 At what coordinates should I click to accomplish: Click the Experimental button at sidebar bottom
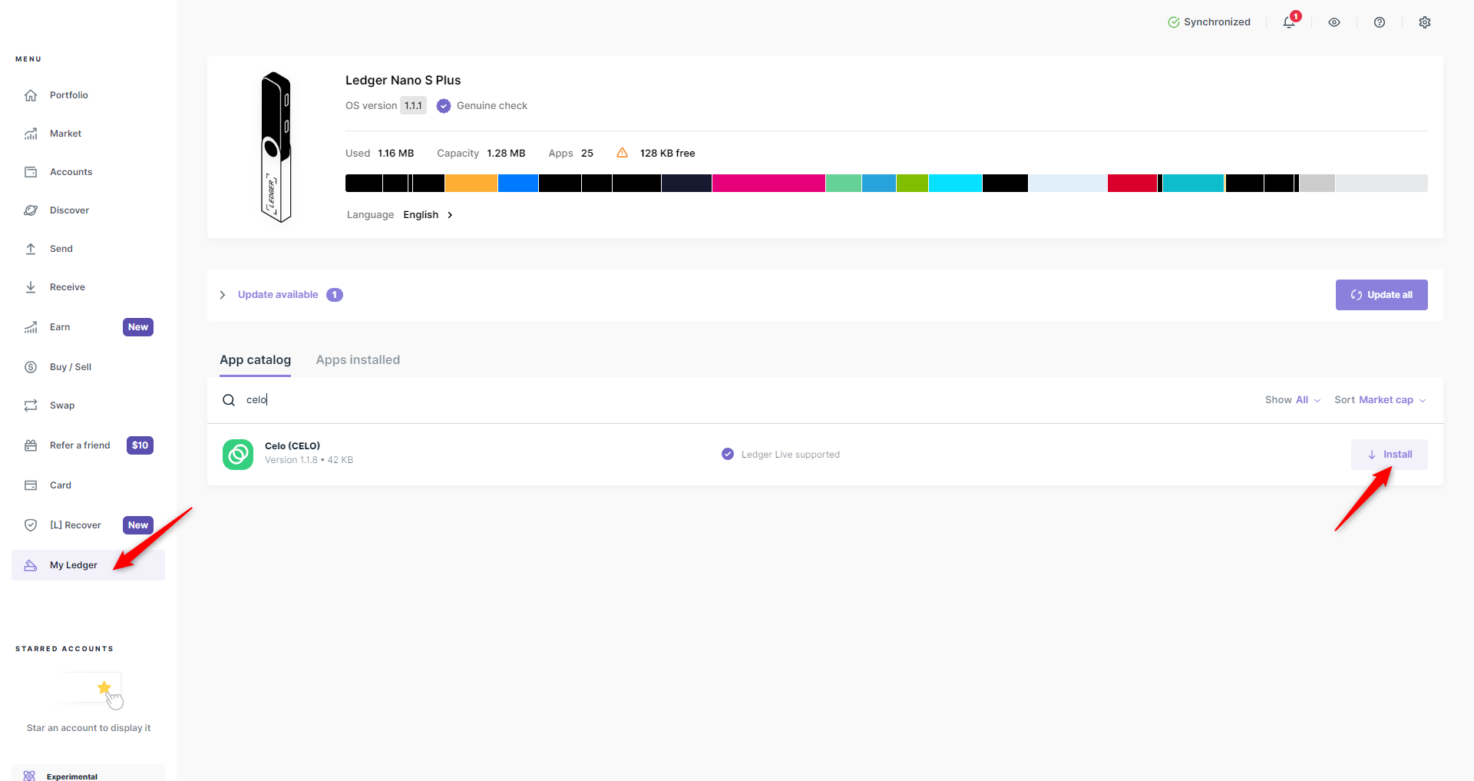point(88,773)
